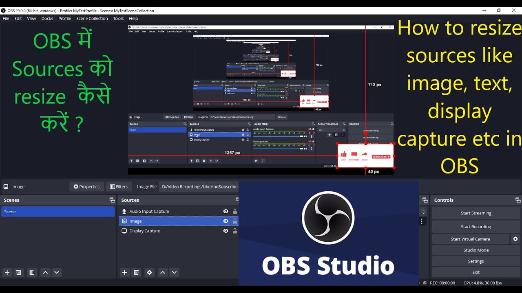Open scene filters from Scenes toolbar

(x=32, y=272)
